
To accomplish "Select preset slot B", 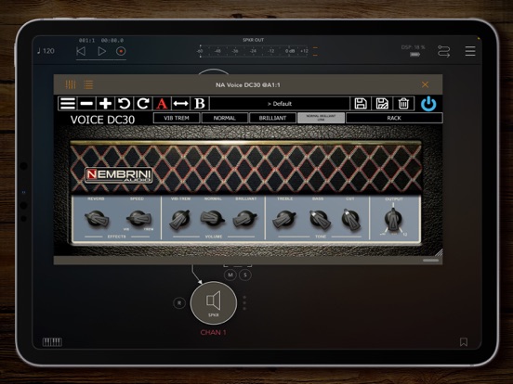I will tap(200, 104).
